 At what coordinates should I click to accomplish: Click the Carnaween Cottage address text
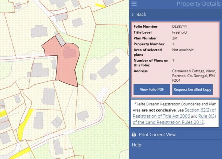point(194,76)
